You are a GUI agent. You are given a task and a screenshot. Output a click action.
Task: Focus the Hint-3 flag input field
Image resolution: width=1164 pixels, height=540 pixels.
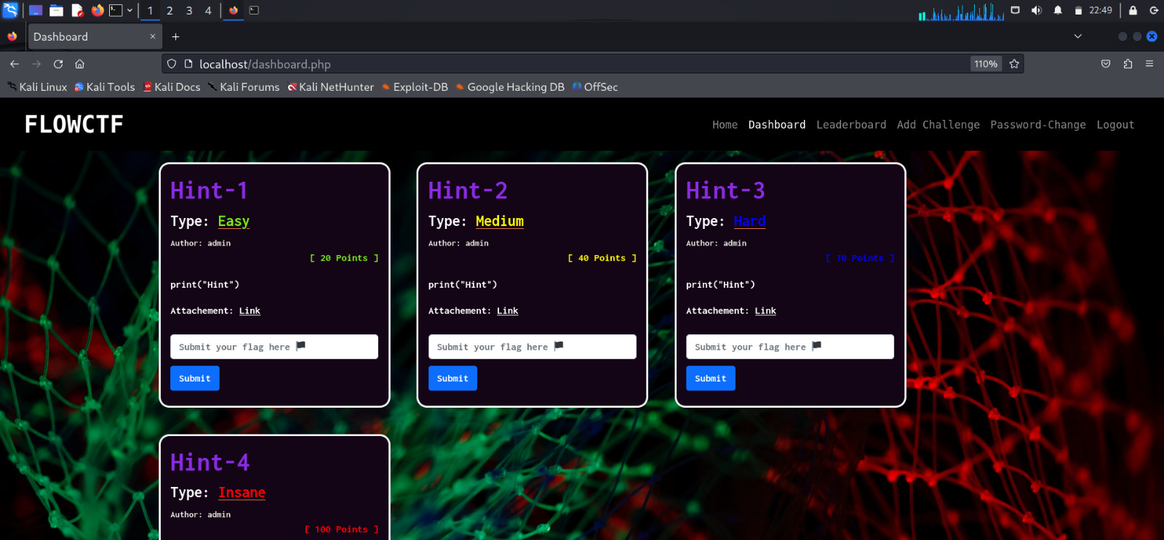click(x=789, y=347)
